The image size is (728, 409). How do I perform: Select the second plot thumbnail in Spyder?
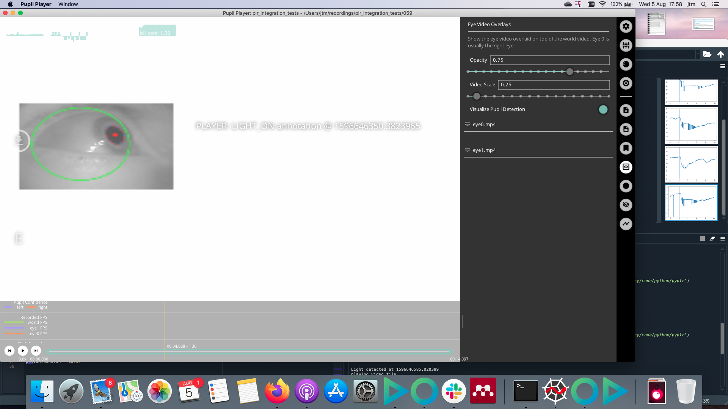click(691, 126)
